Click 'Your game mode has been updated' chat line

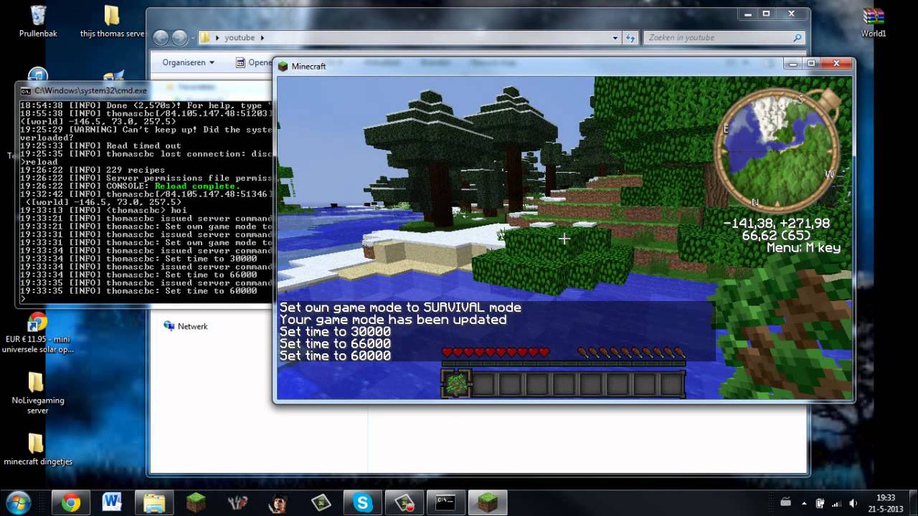pyautogui.click(x=393, y=320)
